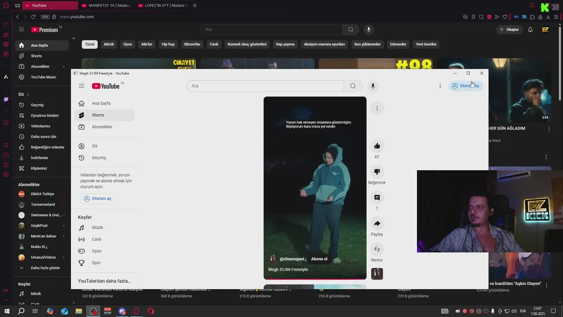This screenshot has height=317, width=563.
Task: Click search magnifier in popup window
Action: pos(353,86)
